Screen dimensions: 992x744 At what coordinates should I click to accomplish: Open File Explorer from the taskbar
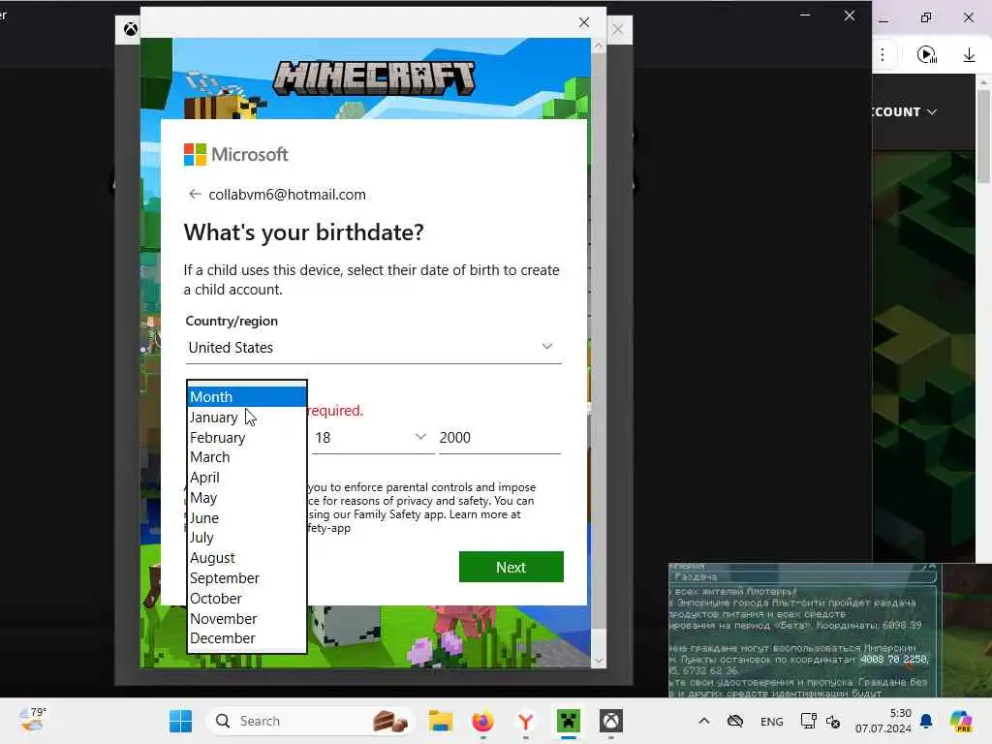pos(441,721)
